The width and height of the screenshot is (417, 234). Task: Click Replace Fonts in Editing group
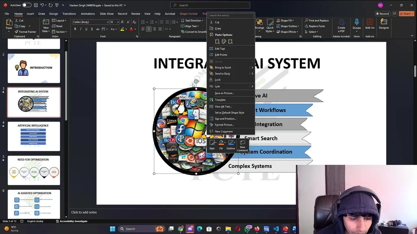(315, 26)
